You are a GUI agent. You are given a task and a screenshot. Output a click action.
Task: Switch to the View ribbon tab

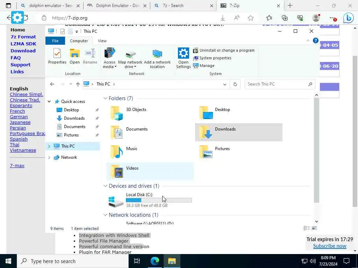pyautogui.click(x=102, y=41)
